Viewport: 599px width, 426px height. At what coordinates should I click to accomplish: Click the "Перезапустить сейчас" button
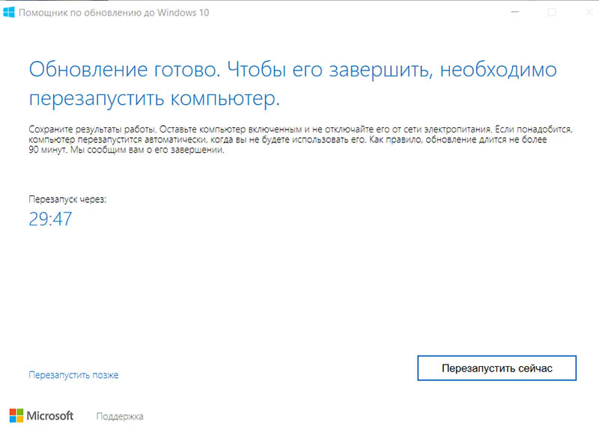coord(496,368)
